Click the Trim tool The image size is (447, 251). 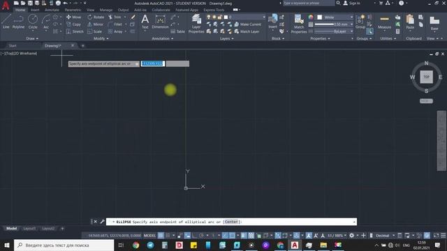point(115,17)
